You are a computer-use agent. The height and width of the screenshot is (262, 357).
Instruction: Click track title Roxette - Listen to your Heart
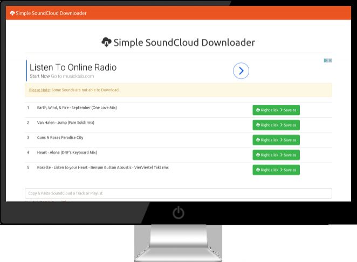pos(103,167)
